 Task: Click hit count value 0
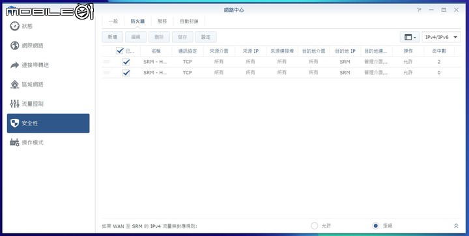pos(439,73)
